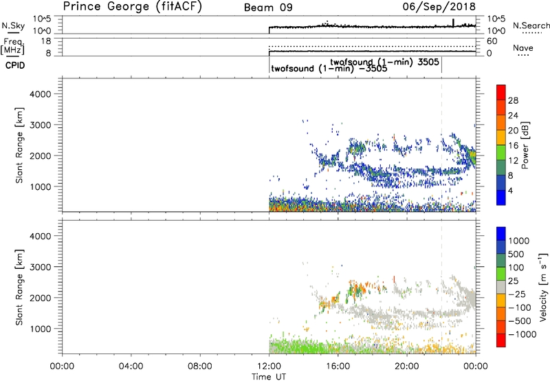This screenshot has width=550, height=381.
Task: Pick the light green 12–16 dB power swatch
Action: [x=501, y=152]
